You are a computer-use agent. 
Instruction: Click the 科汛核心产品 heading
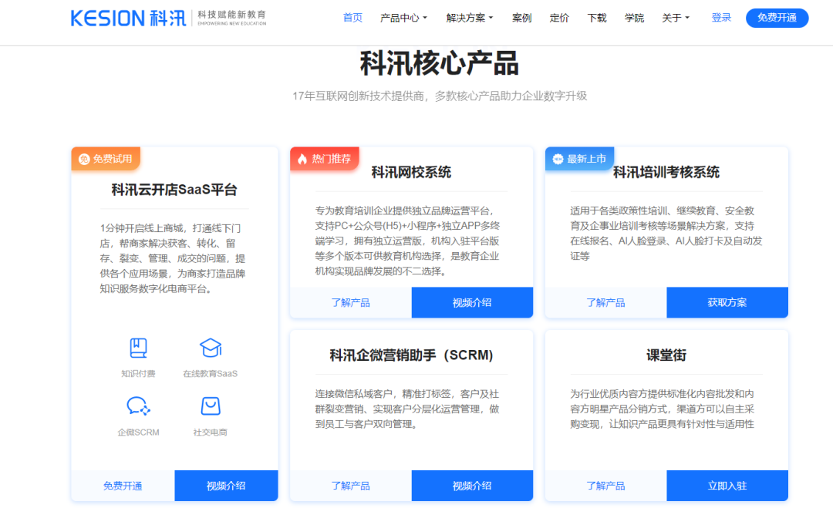440,64
